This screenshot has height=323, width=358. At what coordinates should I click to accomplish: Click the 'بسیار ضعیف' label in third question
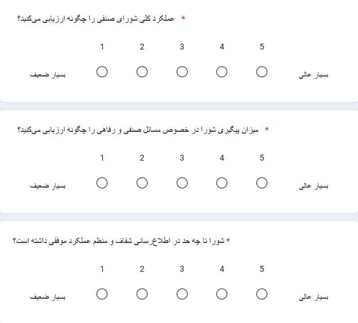48,297
